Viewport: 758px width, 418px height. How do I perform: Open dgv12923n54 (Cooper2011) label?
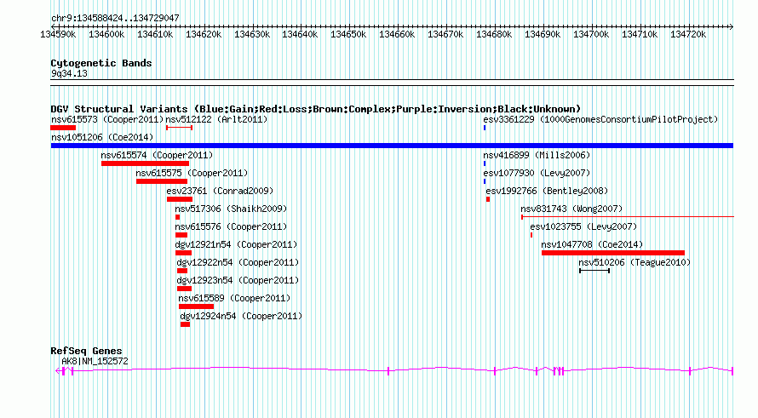[x=238, y=280]
